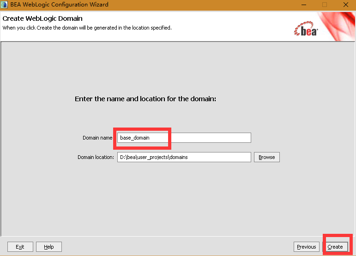The height and width of the screenshot is (256, 356).
Task: Close the Configuration Wizard window
Action: point(345,5)
